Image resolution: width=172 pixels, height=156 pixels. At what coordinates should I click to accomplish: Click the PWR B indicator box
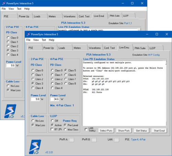pyautogui.click(x=94, y=140)
